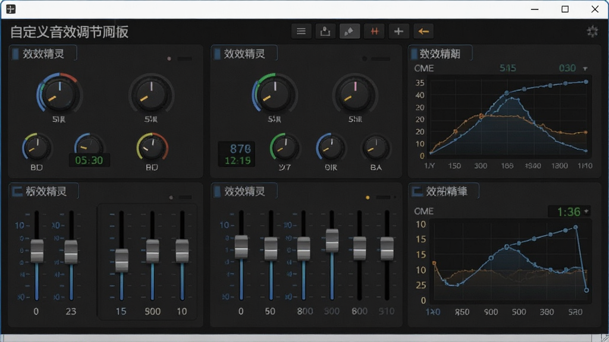This screenshot has height=342, width=609.
Task: Click the large knob with blue-red arc
Action: 59,93
